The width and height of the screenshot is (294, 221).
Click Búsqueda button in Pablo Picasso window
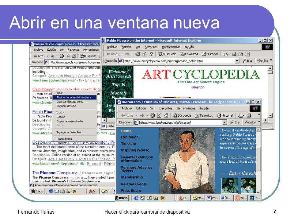[x=167, y=54]
